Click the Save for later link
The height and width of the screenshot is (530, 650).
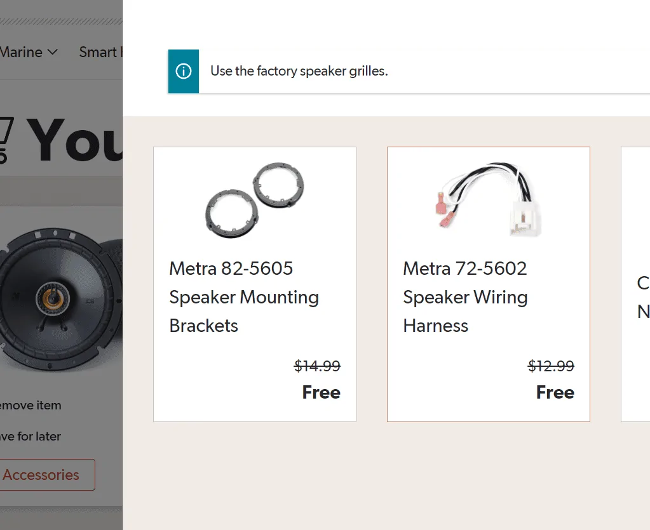click(30, 437)
